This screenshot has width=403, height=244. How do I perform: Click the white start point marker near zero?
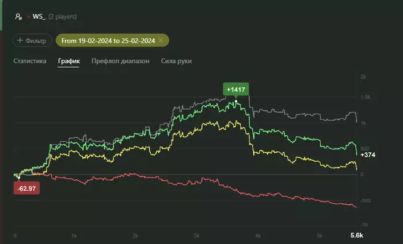(20, 177)
